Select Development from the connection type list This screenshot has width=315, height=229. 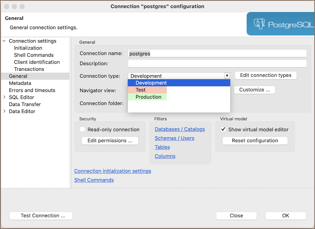point(151,83)
